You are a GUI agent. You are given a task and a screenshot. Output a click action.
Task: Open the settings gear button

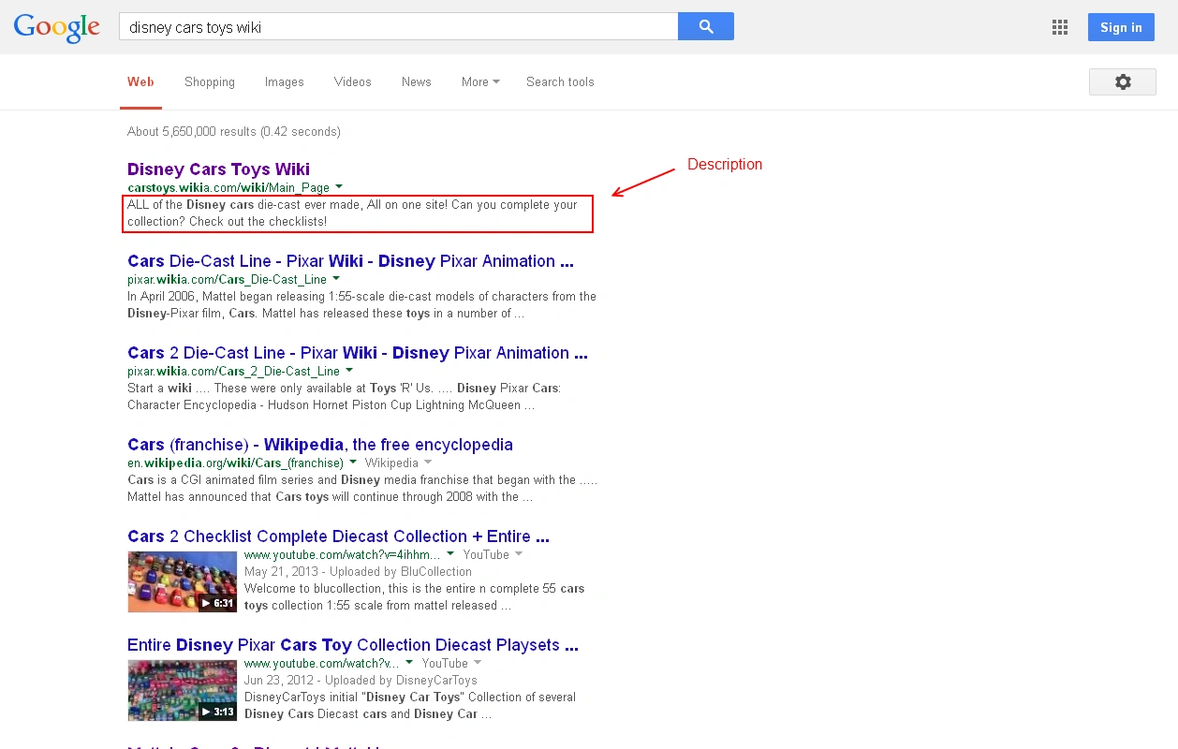point(1123,82)
